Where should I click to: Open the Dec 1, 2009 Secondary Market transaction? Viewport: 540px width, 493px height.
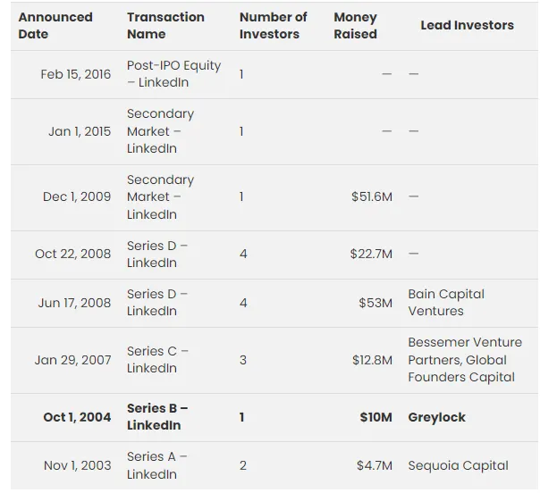click(160, 196)
